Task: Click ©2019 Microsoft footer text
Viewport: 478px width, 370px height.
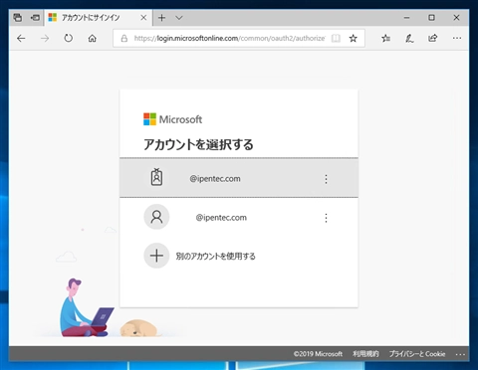Action: (318, 354)
